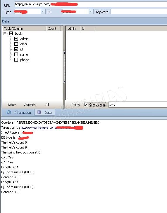Uncheck the id column checkbox
Screen dimensions: 167x213
click(x=16, y=49)
